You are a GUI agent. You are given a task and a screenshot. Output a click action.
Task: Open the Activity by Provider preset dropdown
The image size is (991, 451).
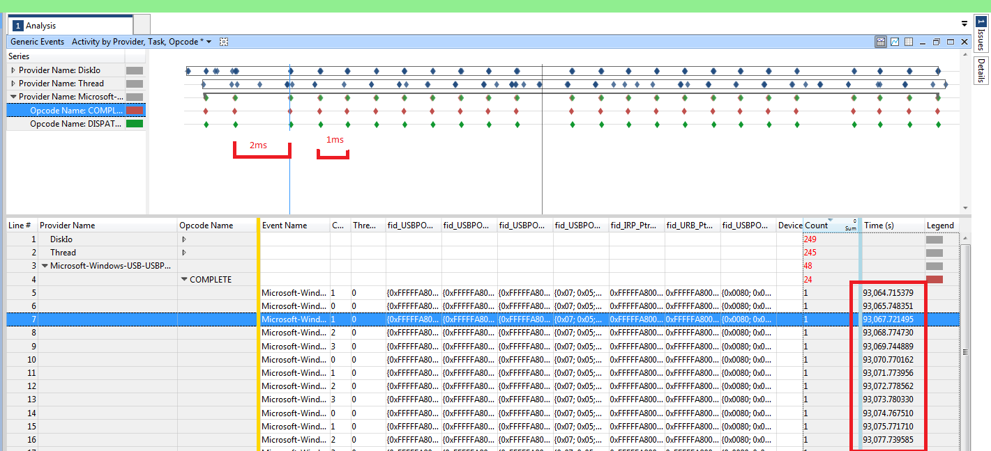209,42
